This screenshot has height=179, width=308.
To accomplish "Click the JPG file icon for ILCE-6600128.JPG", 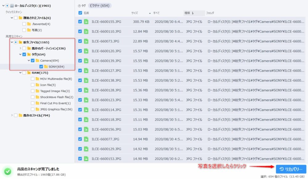I will pos(86,90).
